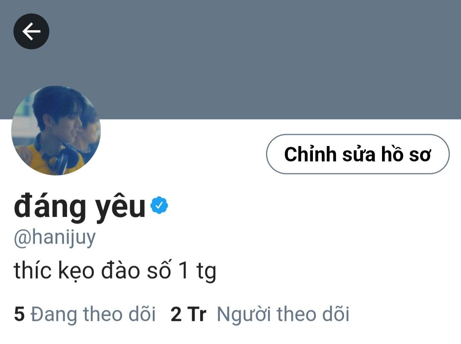View the Đang theo dõi list
Viewport: 461px width, 344px height.
click(x=93, y=315)
